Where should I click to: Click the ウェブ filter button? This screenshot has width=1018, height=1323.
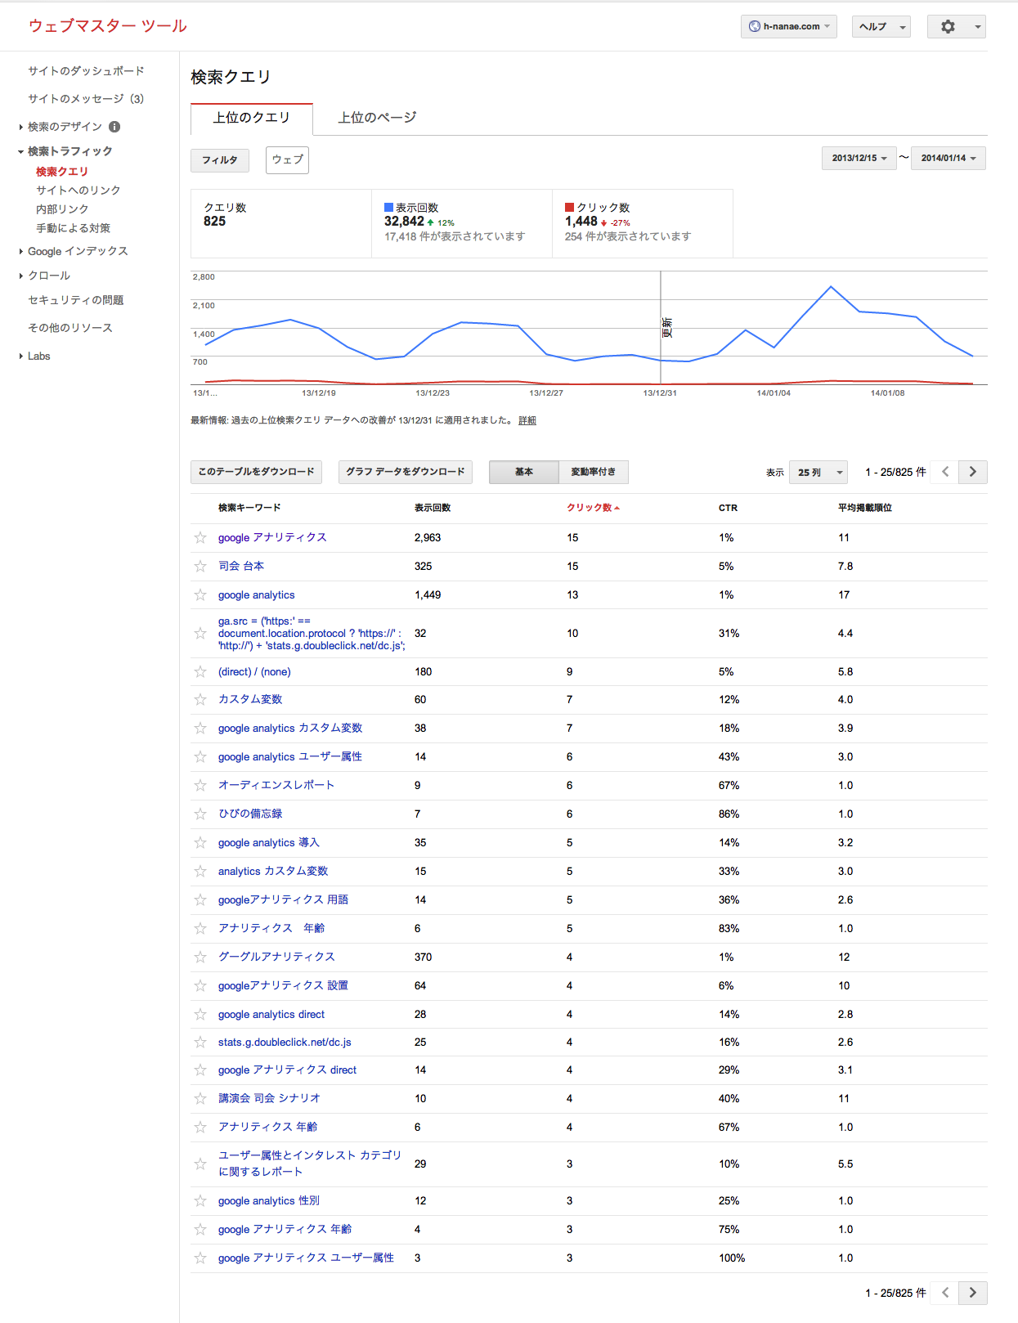(287, 160)
